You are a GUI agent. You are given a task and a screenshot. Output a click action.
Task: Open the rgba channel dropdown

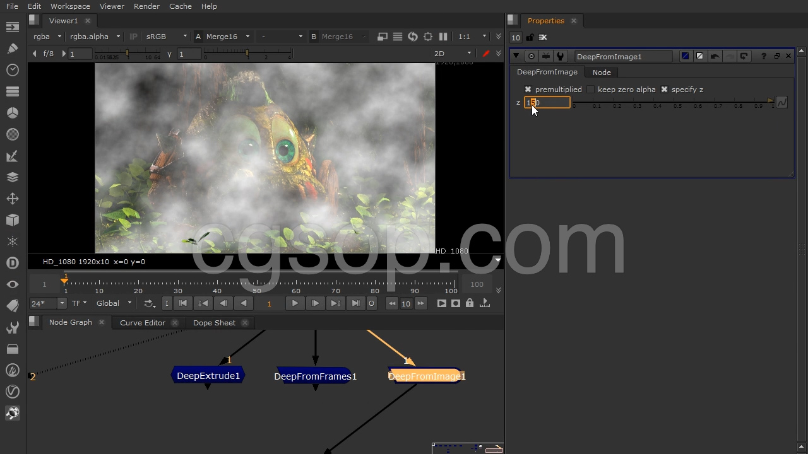tap(47, 37)
